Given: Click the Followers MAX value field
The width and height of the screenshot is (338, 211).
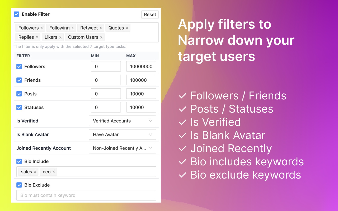Looking at the screenshot, I should [141, 66].
